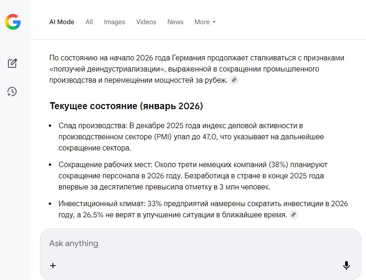Open source link after 'за рубеж.'
Viewport: 366px width, 280px height.
(x=234, y=80)
